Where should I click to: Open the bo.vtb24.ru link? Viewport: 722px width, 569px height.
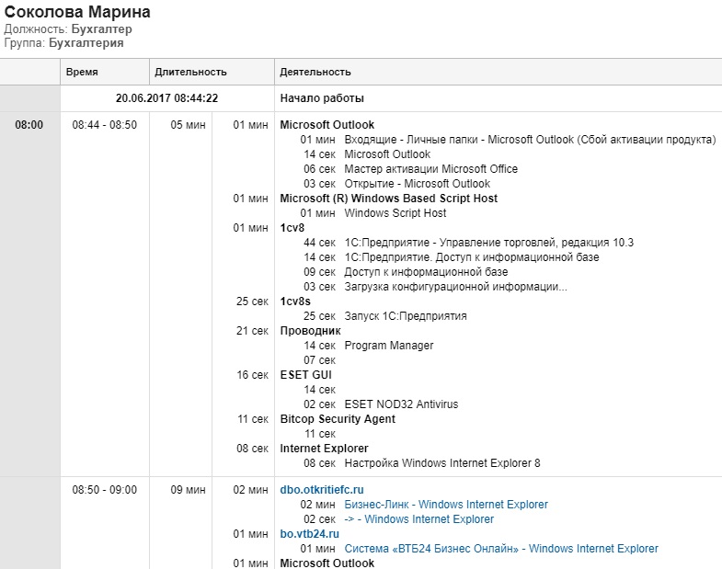point(309,534)
